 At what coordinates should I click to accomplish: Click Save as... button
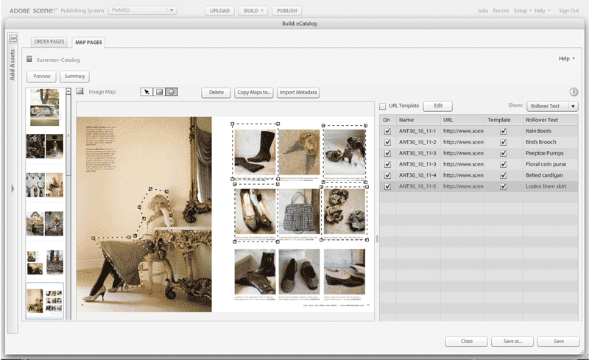[512, 342]
